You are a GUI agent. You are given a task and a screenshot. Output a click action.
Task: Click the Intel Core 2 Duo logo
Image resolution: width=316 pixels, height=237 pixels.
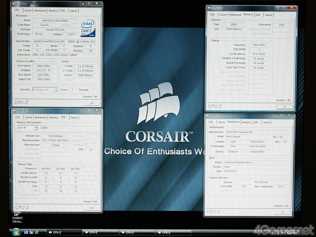(88, 28)
